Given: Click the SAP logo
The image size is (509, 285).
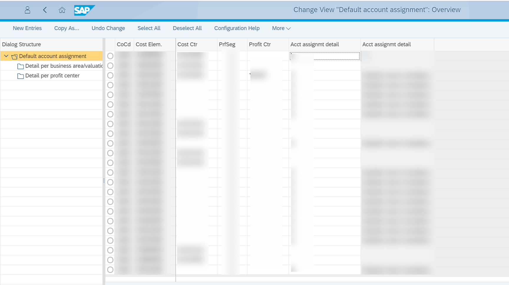Looking at the screenshot, I should [85, 10].
